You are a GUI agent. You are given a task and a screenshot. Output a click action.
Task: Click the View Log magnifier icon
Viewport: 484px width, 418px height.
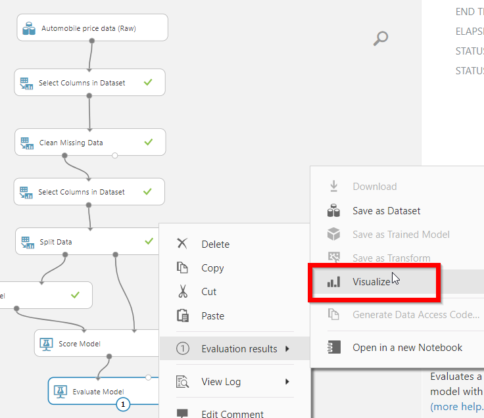coord(182,382)
